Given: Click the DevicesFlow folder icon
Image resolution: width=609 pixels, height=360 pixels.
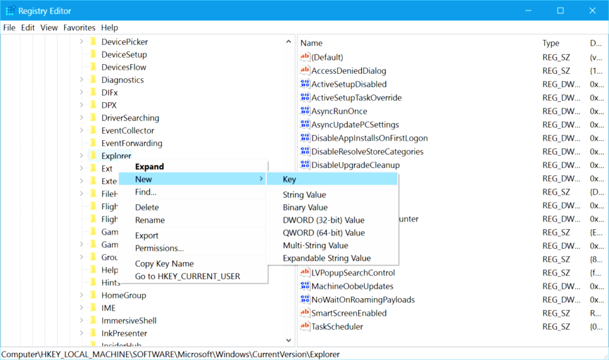Looking at the screenshot, I should click(93, 67).
